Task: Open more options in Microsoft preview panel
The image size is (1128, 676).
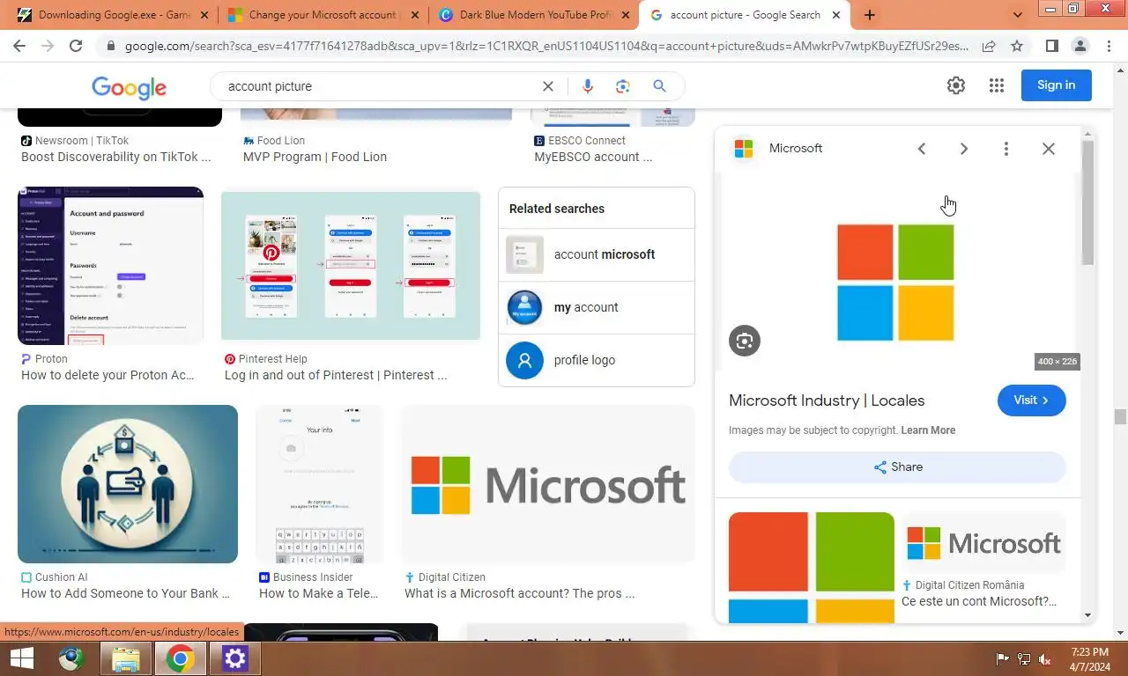Action: pyautogui.click(x=1006, y=149)
